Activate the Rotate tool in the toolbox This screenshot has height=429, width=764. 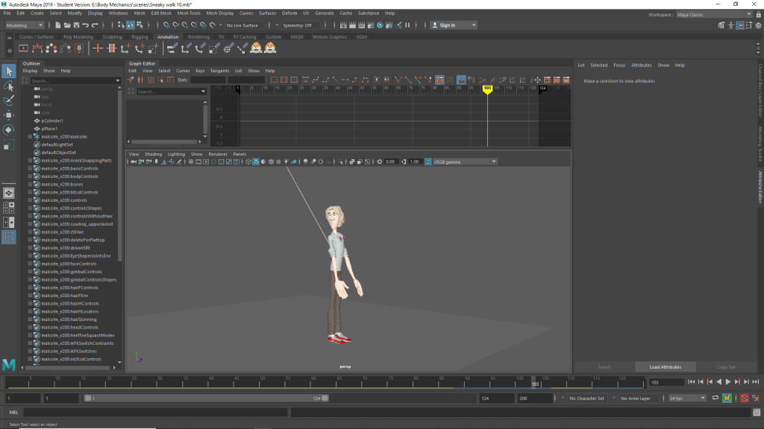click(x=9, y=129)
